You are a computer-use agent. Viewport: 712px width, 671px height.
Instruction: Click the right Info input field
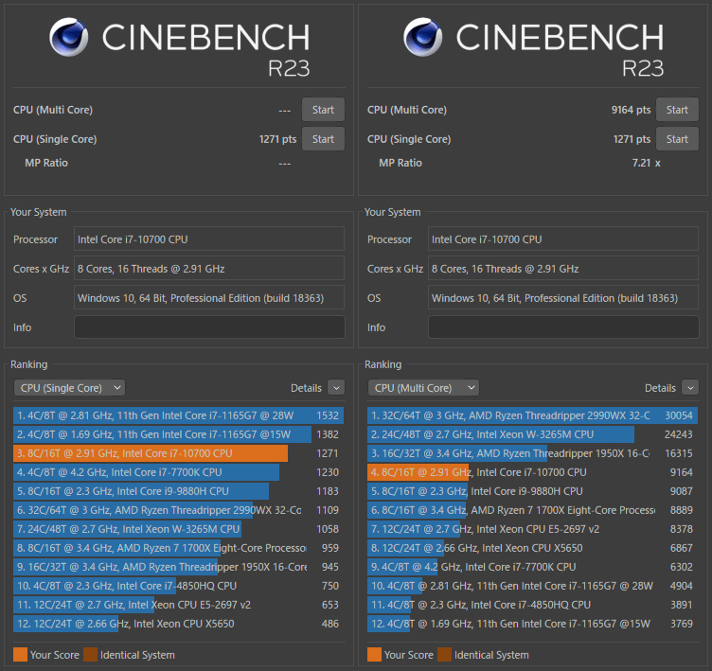pyautogui.click(x=563, y=327)
